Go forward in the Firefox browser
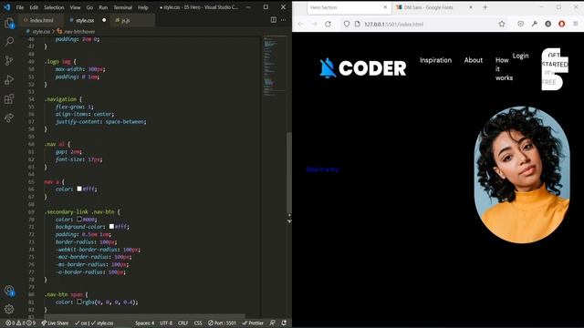Viewport: 584px width, 328px height. (x=314, y=24)
